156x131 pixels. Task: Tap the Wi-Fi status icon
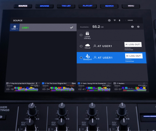pyautogui.click(x=115, y=20)
